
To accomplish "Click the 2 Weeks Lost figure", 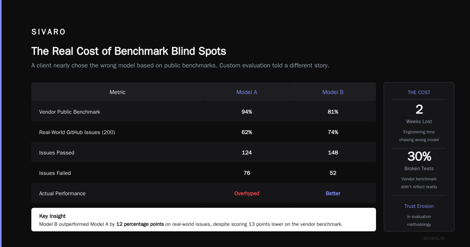I will click(x=419, y=109).
